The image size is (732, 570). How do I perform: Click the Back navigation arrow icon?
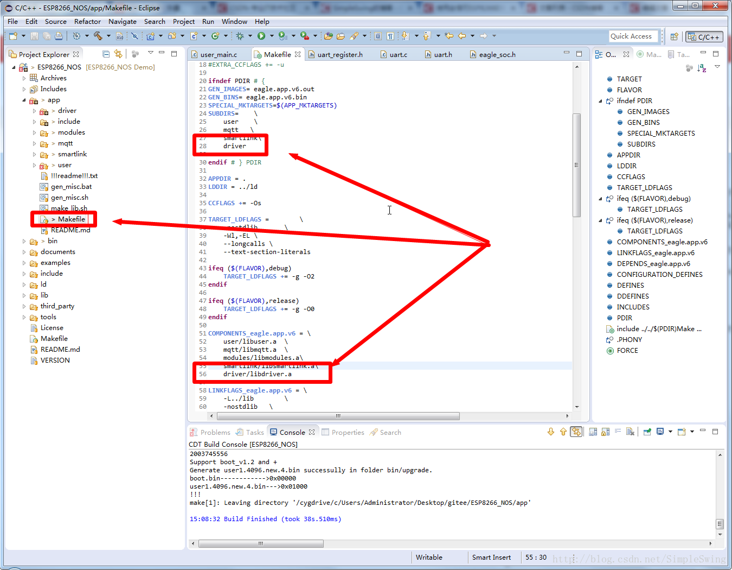(462, 36)
